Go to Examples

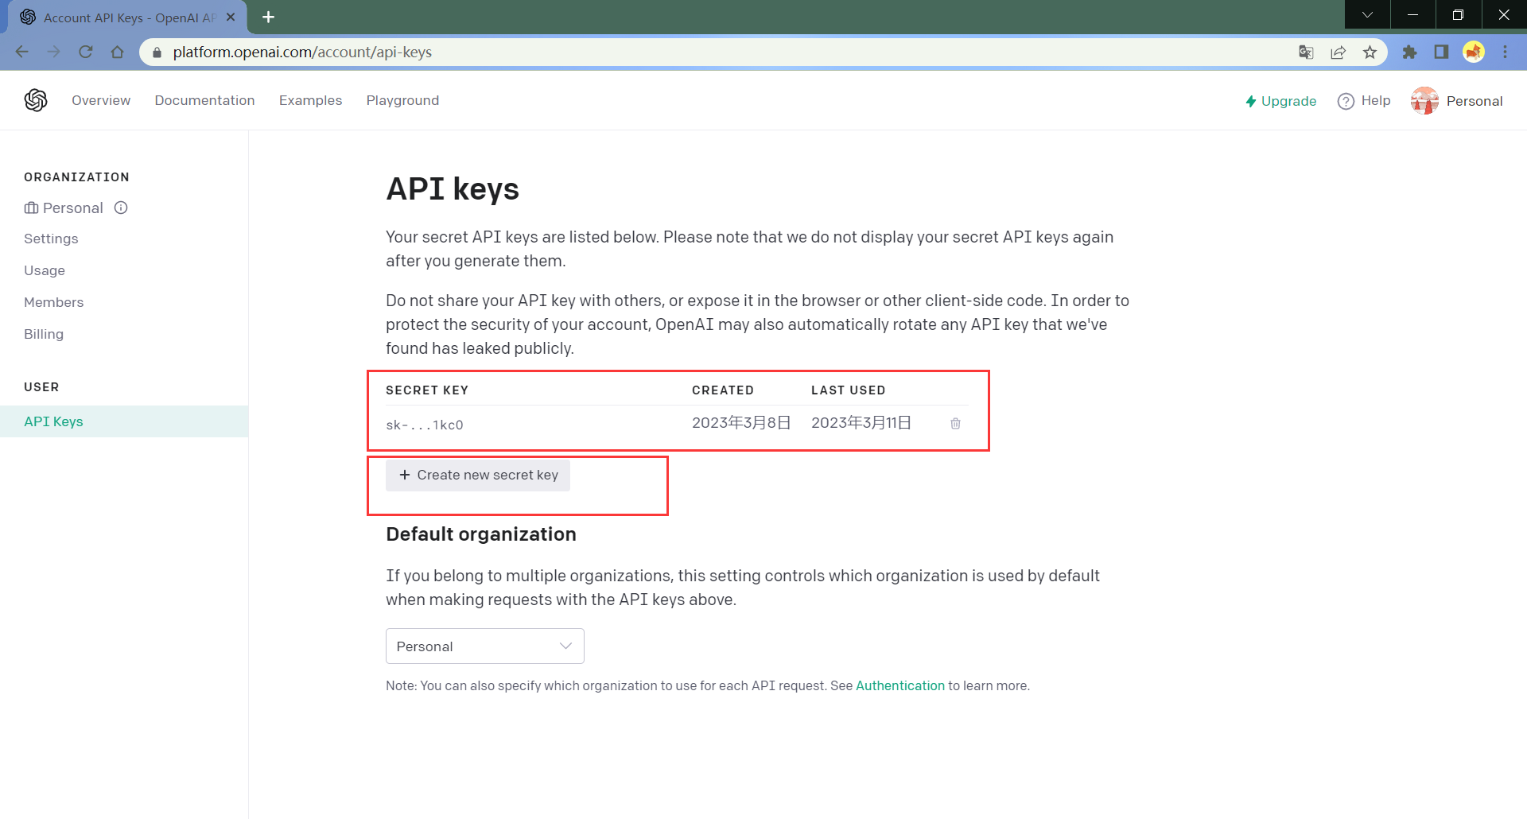[x=310, y=100]
